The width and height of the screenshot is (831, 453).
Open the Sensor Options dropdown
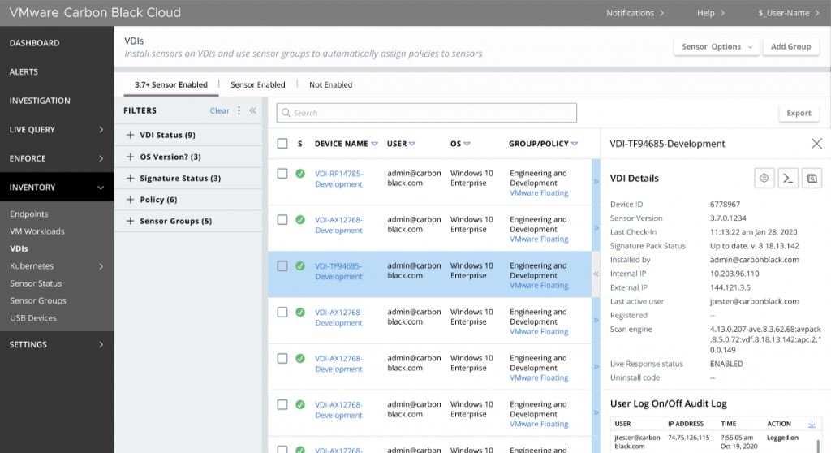pos(716,47)
